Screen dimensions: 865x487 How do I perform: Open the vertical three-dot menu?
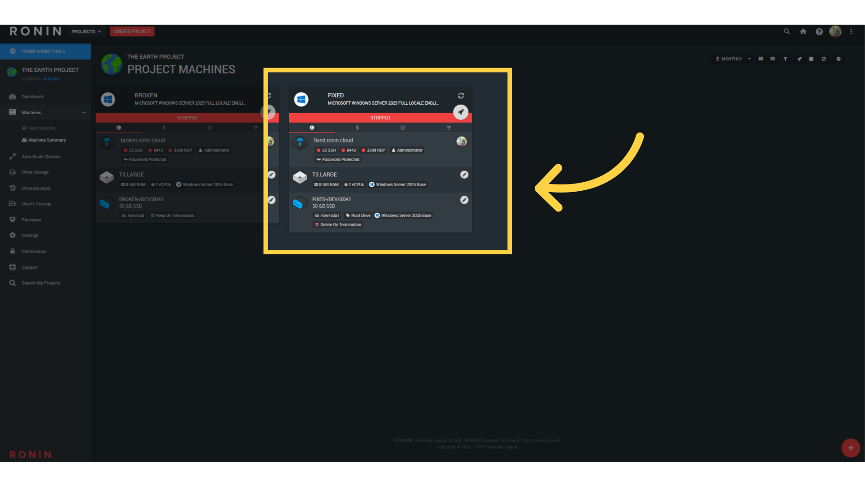851,32
